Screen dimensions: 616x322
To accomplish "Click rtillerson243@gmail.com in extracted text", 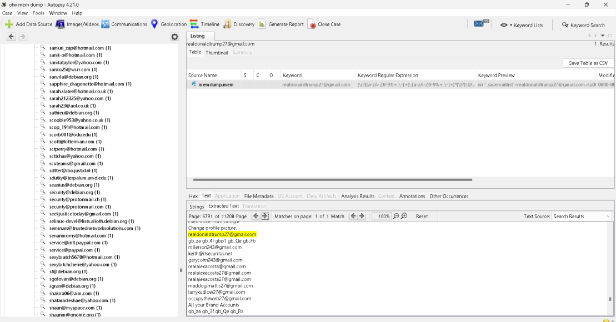I will pos(215,248).
